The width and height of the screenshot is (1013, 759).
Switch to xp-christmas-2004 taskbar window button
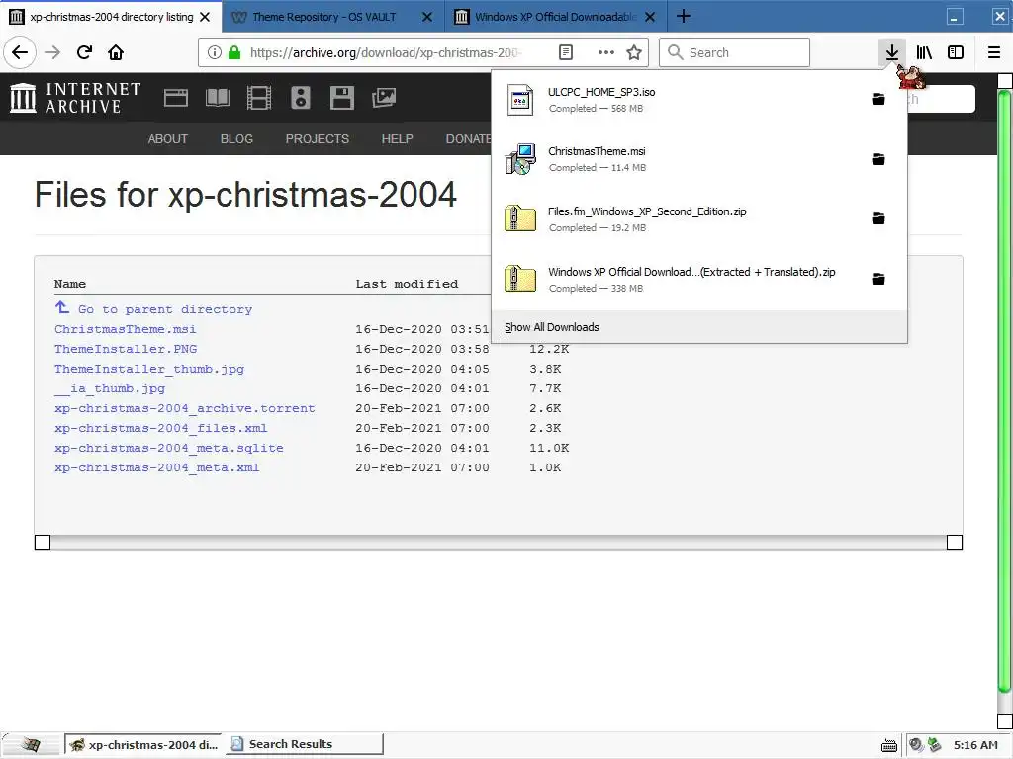(x=142, y=745)
